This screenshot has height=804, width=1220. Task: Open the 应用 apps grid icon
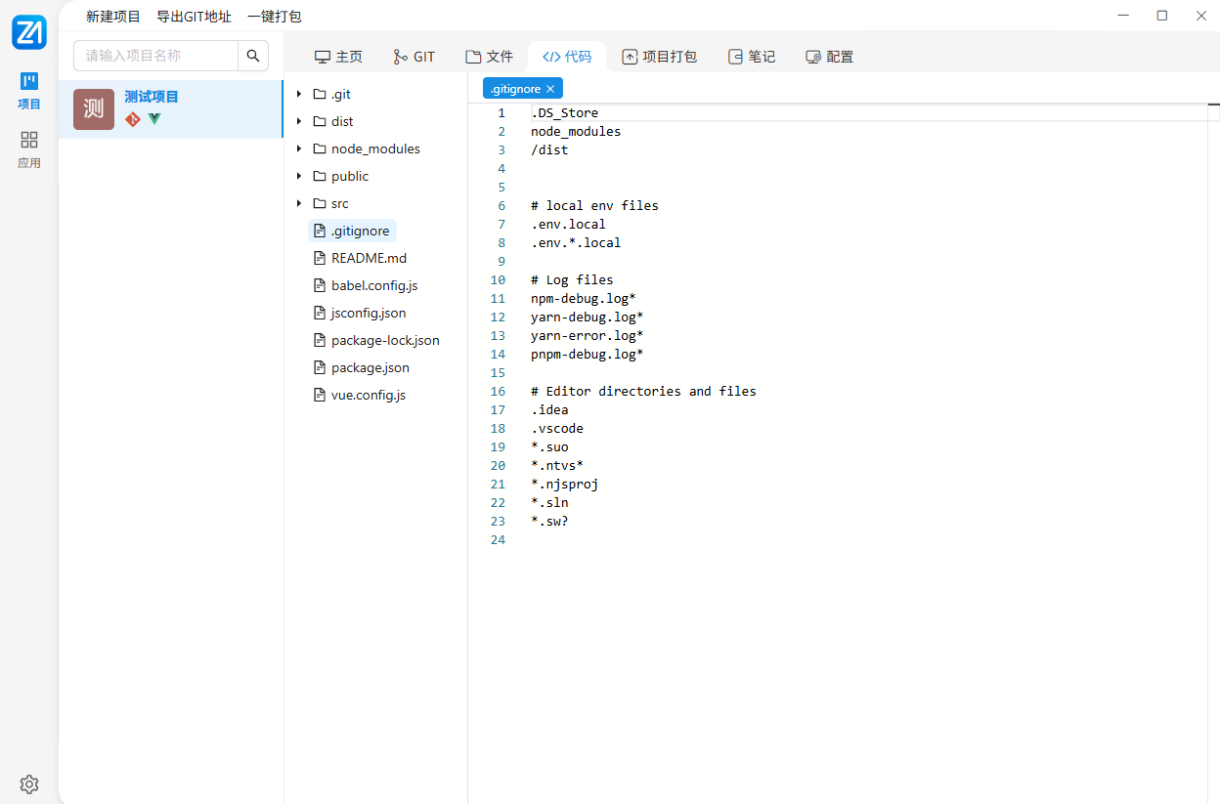point(29,148)
